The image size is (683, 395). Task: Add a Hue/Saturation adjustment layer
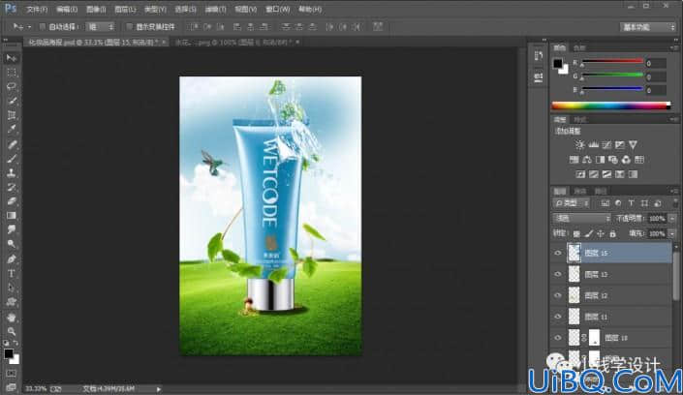(574, 160)
